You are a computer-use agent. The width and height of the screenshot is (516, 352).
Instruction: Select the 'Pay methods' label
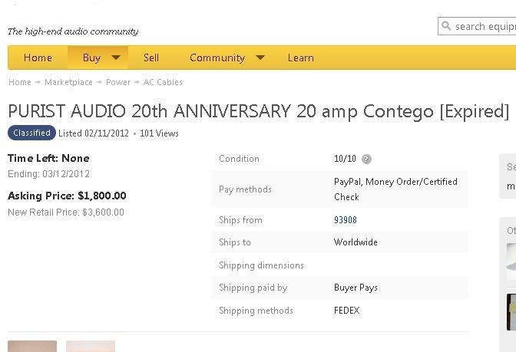(x=245, y=189)
